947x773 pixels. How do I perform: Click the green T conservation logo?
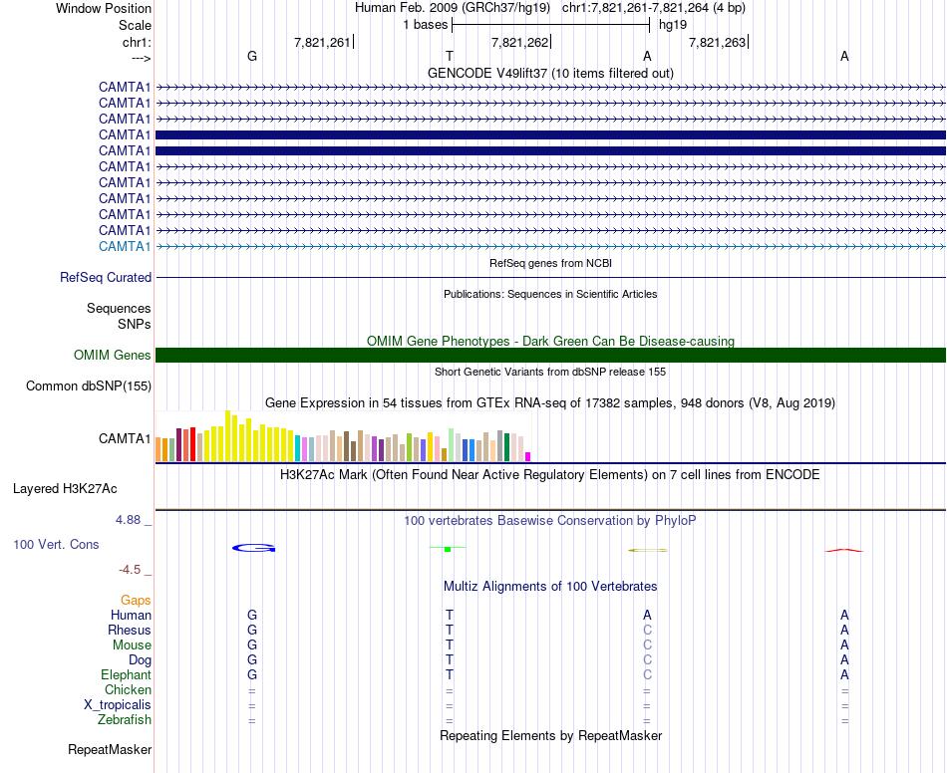pos(448,548)
